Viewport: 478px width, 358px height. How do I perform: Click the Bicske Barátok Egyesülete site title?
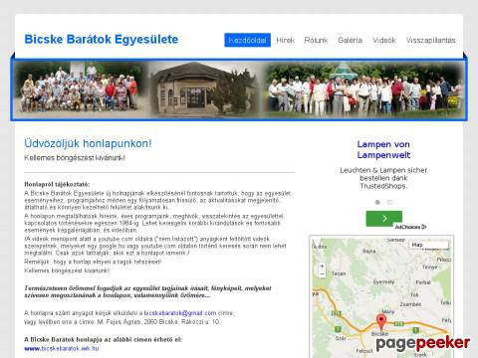102,39
